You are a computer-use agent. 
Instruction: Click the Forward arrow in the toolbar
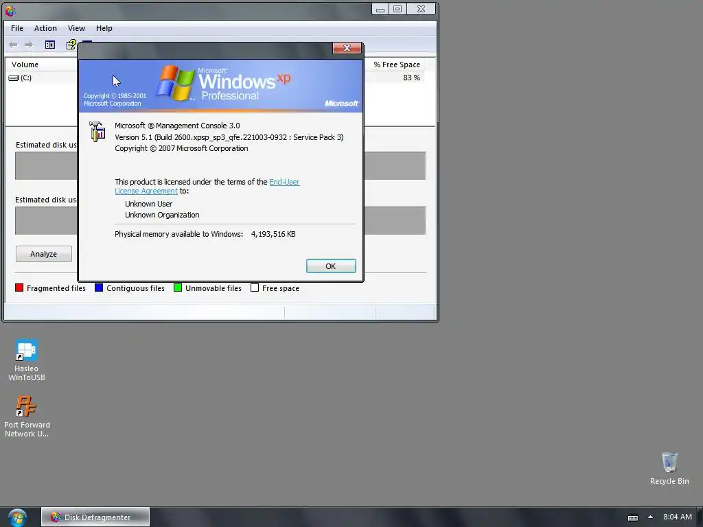pos(29,45)
